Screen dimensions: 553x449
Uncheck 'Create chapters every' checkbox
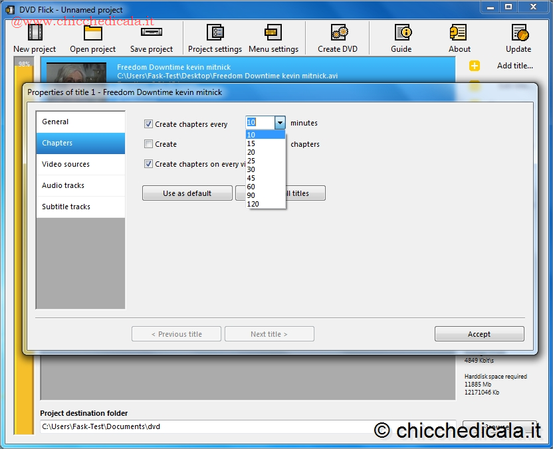[149, 124]
